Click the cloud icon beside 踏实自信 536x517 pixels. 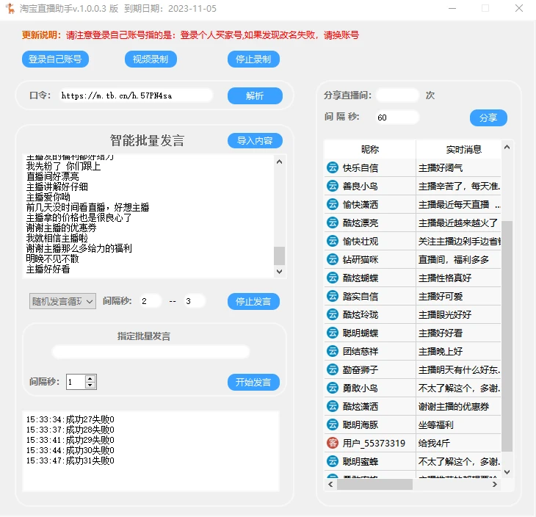(x=333, y=296)
